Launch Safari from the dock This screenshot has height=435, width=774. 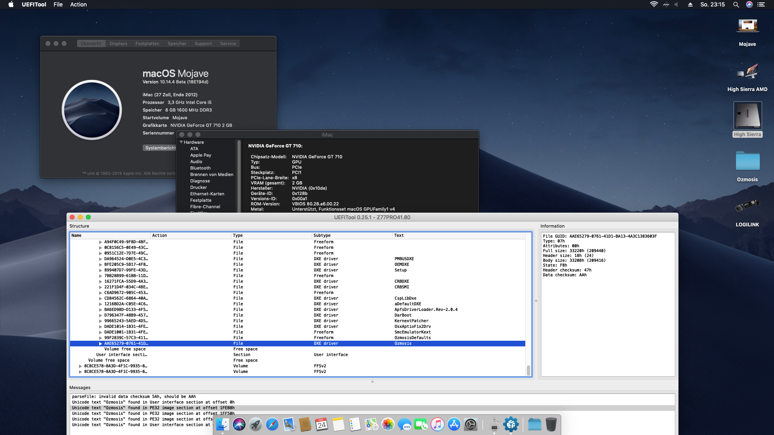pos(272,425)
